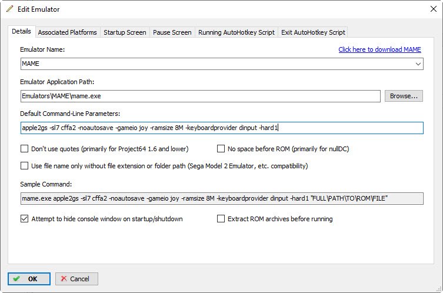The image size is (443, 293).
Task: Click the Sample Command label
Action: pyautogui.click(x=46, y=184)
